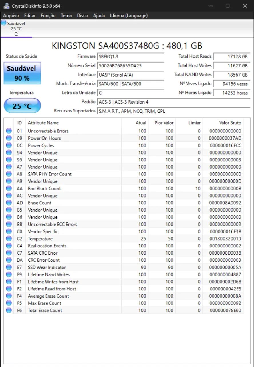Click status orb for Lifetime Writes from Host
Image resolution: width=254 pixels, height=367 pixels.
tap(9, 282)
